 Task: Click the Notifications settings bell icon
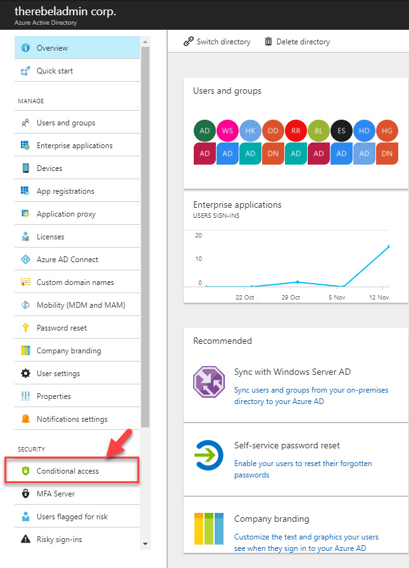click(25, 419)
